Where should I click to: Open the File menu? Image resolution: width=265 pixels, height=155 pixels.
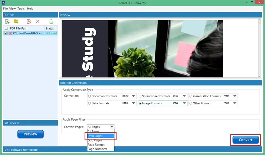[5, 8]
